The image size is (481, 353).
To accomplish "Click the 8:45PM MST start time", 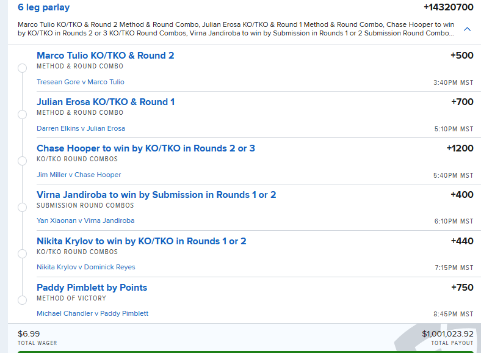I will (x=453, y=314).
